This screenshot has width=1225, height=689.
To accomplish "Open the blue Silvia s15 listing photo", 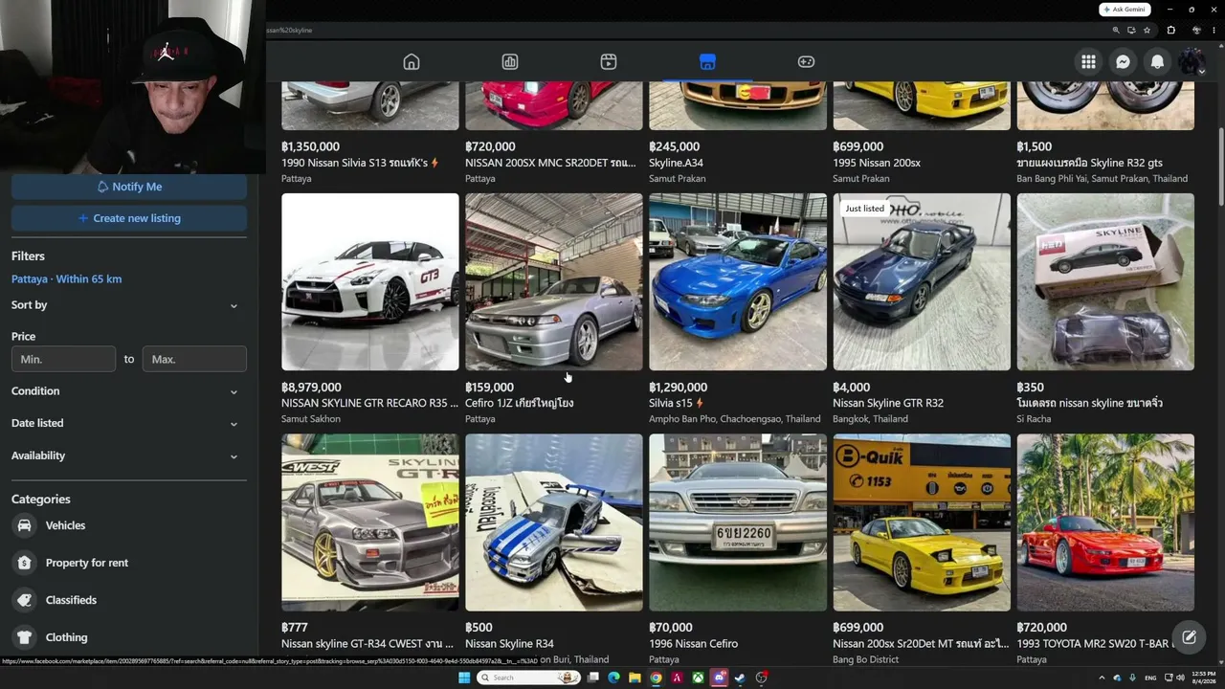I will coord(738,282).
